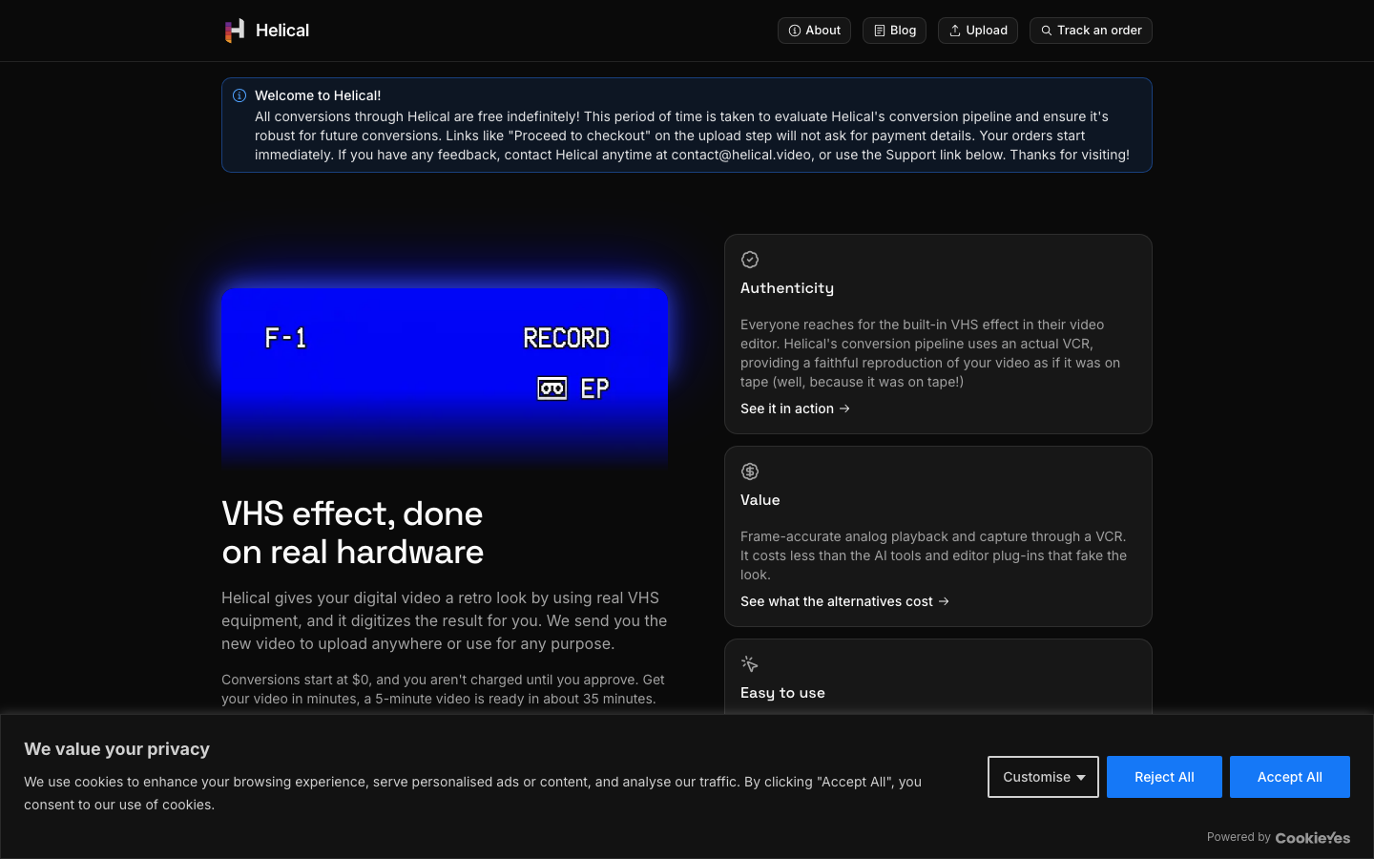Image resolution: width=1374 pixels, height=859 pixels.
Task: Click the Easy to use card heading
Action: pyautogui.click(x=782, y=693)
